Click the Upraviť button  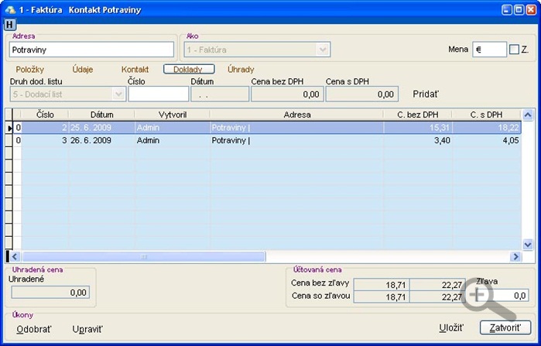pos(87,329)
